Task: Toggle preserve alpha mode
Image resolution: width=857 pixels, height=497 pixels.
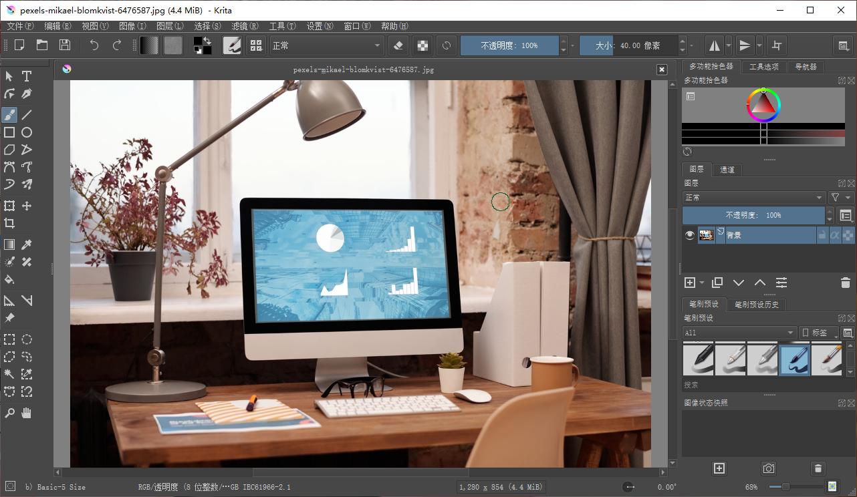Action: click(x=422, y=45)
